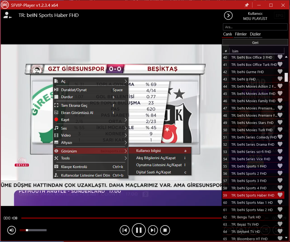The image size is (290, 242).
Task: Choose Durdur from context menu
Action: 91,97
